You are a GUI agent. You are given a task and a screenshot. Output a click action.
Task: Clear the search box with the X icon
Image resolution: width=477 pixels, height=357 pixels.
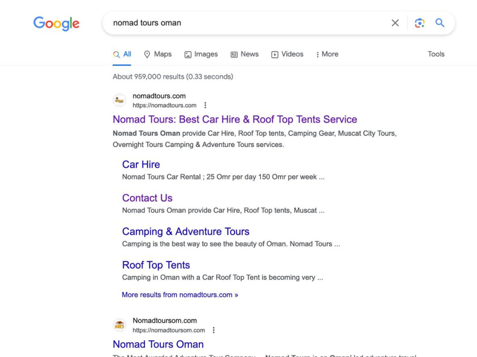395,23
